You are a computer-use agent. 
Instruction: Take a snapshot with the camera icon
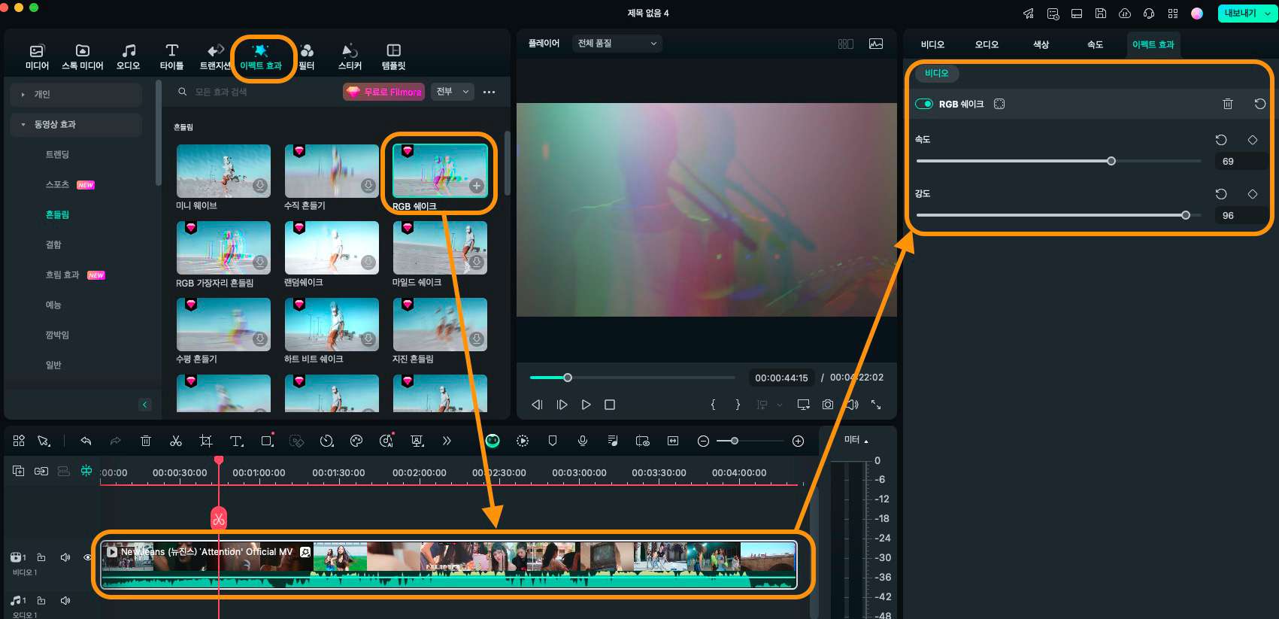(827, 405)
